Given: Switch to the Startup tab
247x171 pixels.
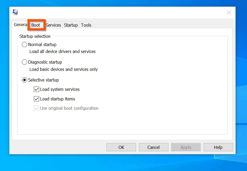Looking at the screenshot, I should click(x=71, y=25).
